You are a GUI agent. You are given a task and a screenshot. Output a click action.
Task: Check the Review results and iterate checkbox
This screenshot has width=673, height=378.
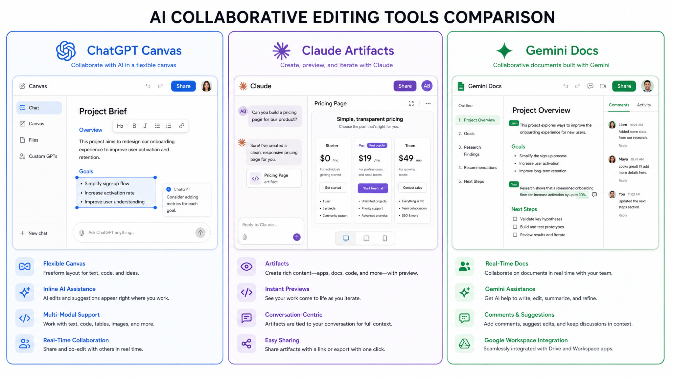pyautogui.click(x=515, y=235)
